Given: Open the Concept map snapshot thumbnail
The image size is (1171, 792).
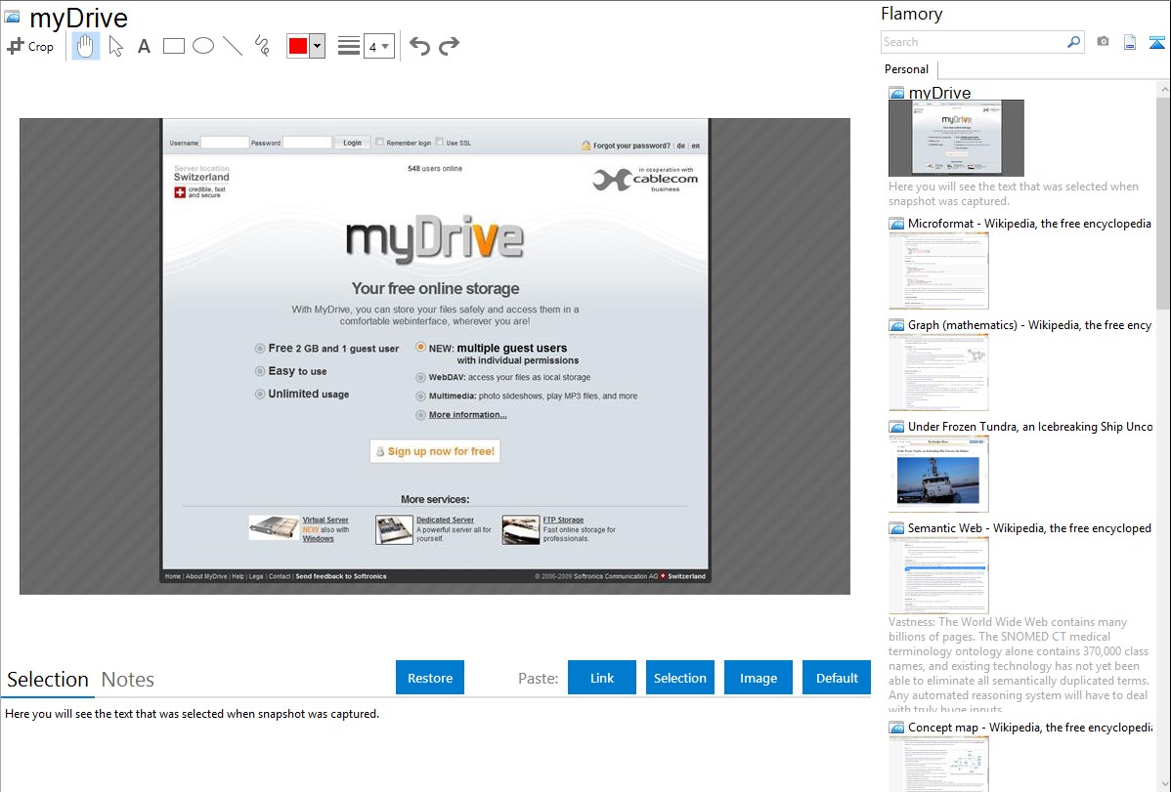Looking at the screenshot, I should tap(938, 763).
